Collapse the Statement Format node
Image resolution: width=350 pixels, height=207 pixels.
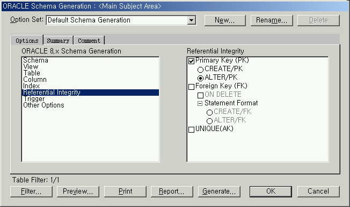click(x=200, y=103)
